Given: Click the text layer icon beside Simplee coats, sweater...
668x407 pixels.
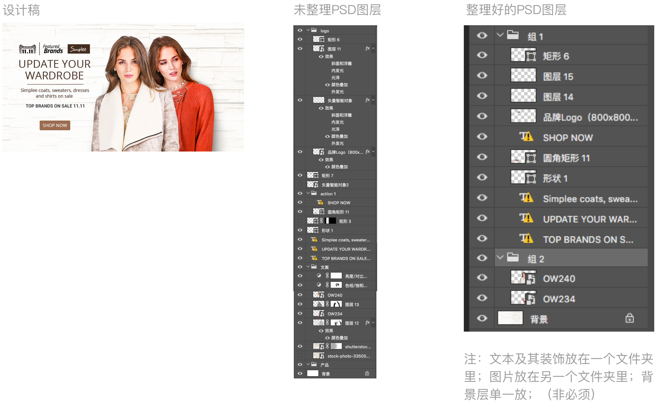Looking at the screenshot, I should point(314,240).
